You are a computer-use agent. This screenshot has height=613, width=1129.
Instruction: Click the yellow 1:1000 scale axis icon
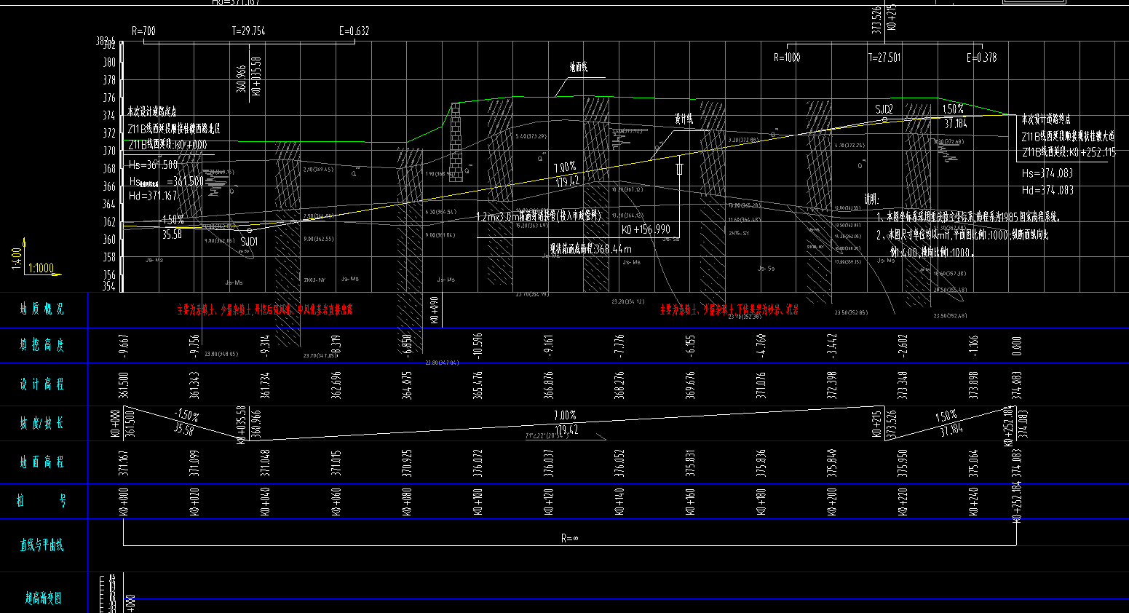click(x=40, y=267)
